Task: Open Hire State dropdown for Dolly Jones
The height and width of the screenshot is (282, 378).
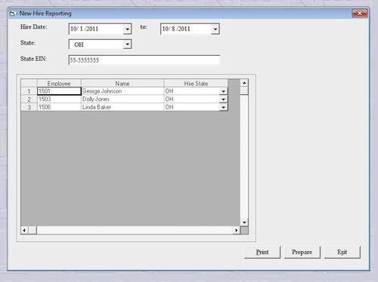Action: click(x=223, y=100)
